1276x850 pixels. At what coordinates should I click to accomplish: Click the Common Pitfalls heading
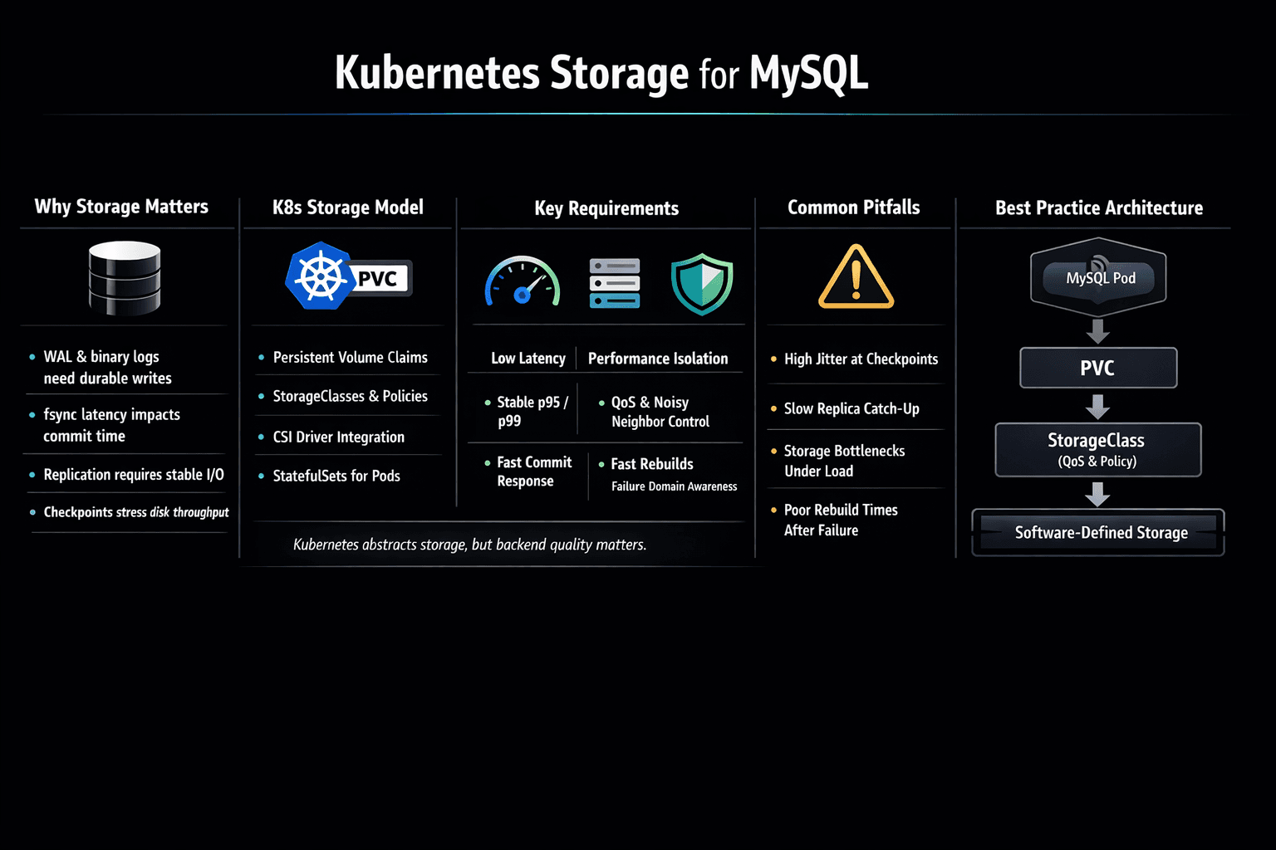854,208
